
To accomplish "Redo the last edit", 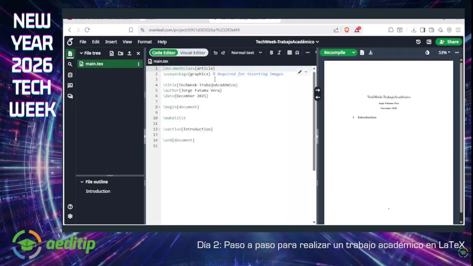I will [x=223, y=53].
